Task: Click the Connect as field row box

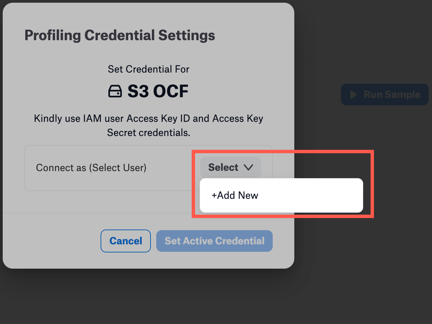Action: [148, 168]
